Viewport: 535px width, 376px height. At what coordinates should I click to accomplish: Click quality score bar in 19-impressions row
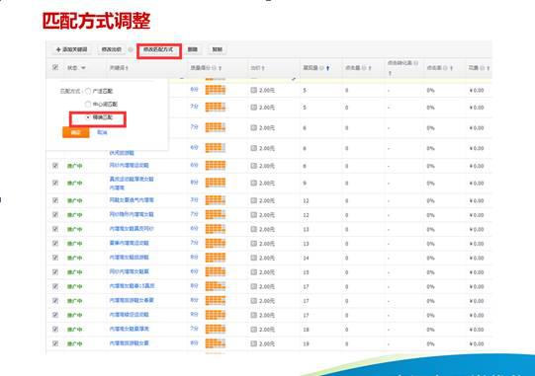pos(216,343)
